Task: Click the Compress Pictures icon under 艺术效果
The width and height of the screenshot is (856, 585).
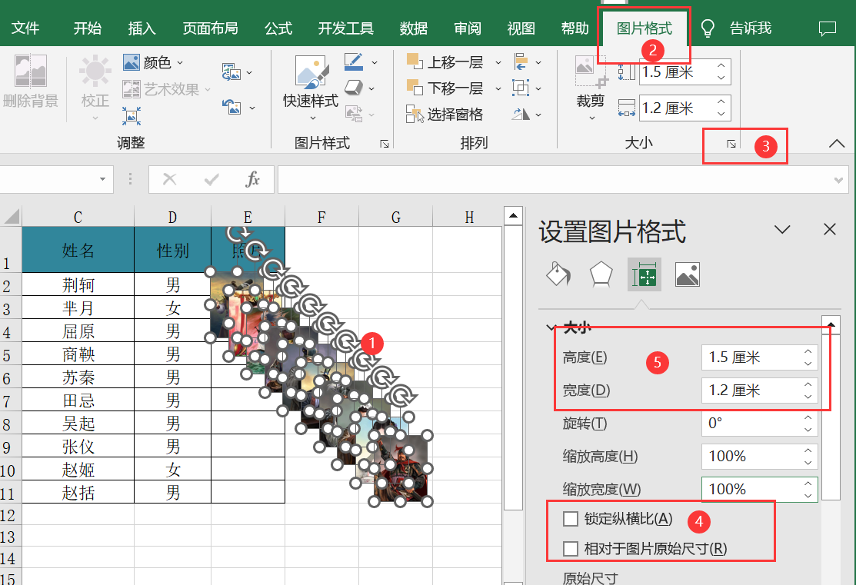Action: [x=132, y=115]
